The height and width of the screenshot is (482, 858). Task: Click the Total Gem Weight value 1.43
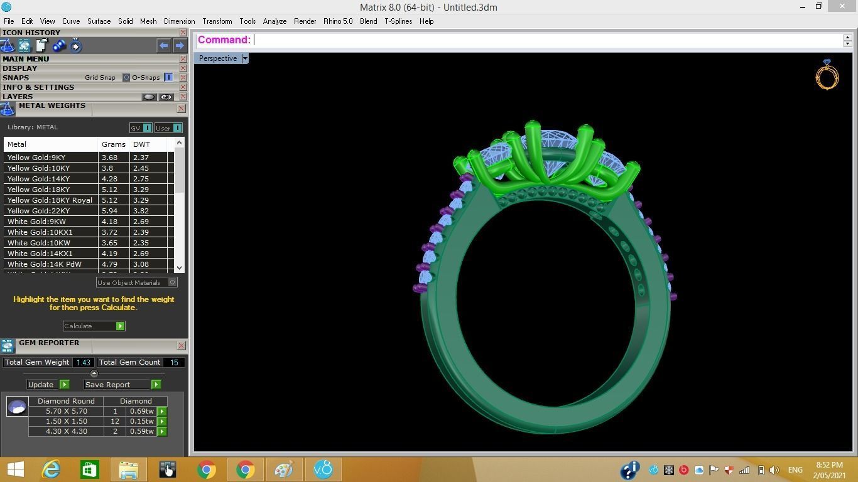point(83,362)
